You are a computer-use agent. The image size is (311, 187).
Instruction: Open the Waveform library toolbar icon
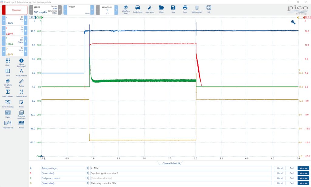126,9
